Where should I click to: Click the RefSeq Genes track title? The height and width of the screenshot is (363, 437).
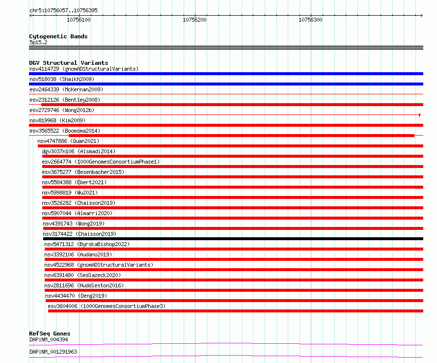coord(50,334)
